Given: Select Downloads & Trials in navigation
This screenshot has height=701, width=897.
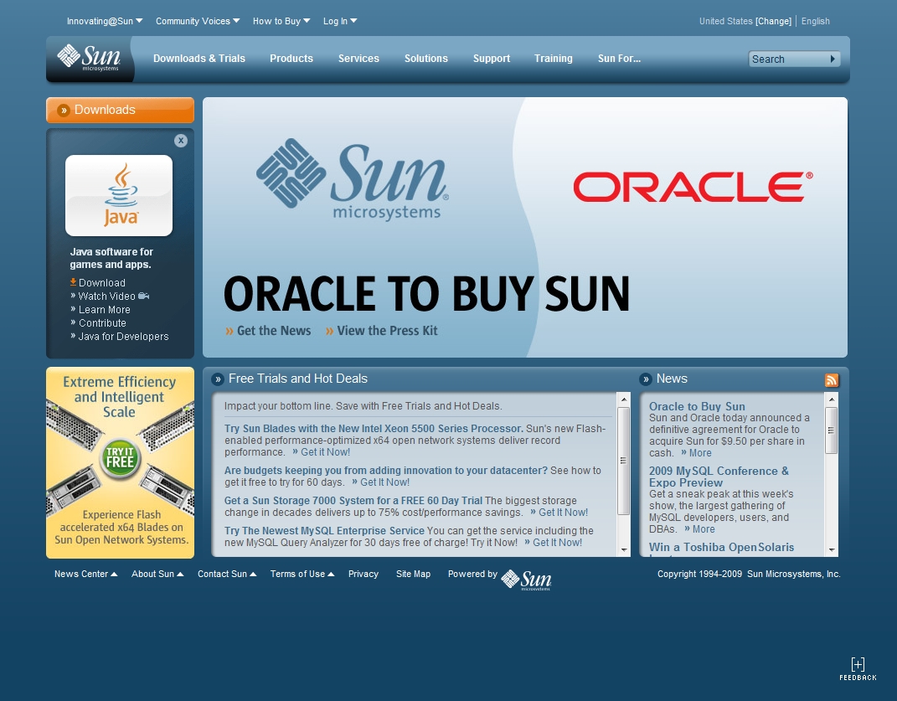Looking at the screenshot, I should (199, 59).
